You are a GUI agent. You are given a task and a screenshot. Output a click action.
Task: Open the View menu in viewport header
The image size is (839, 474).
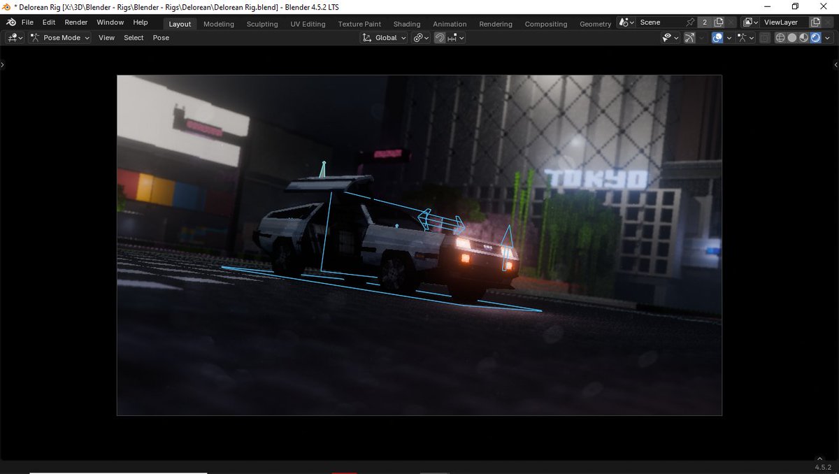pos(106,38)
